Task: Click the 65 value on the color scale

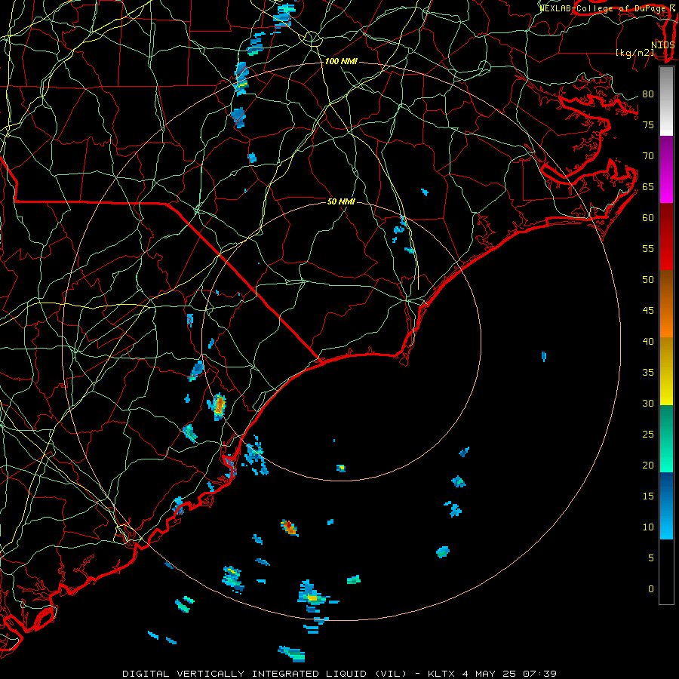Action: pos(648,187)
